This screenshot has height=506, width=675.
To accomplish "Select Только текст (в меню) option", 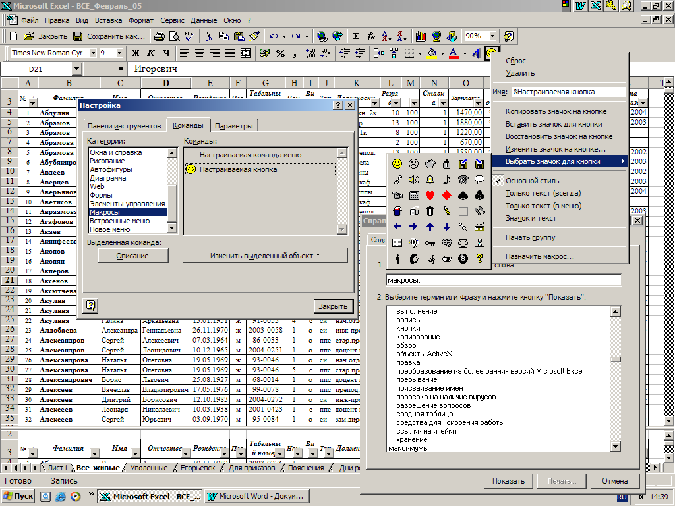I will pos(543,206).
